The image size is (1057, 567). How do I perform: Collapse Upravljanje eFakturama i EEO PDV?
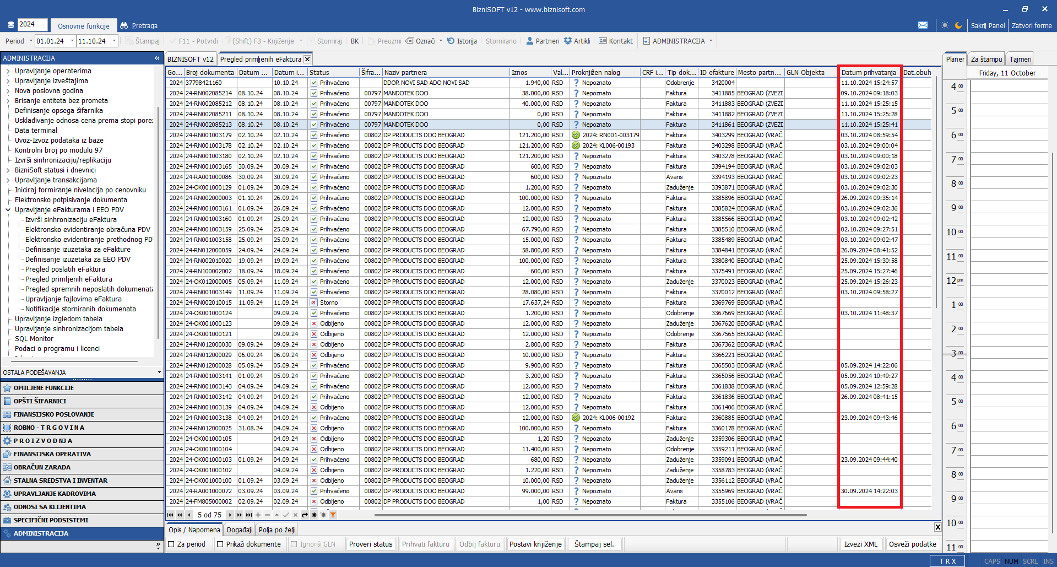click(x=8, y=210)
